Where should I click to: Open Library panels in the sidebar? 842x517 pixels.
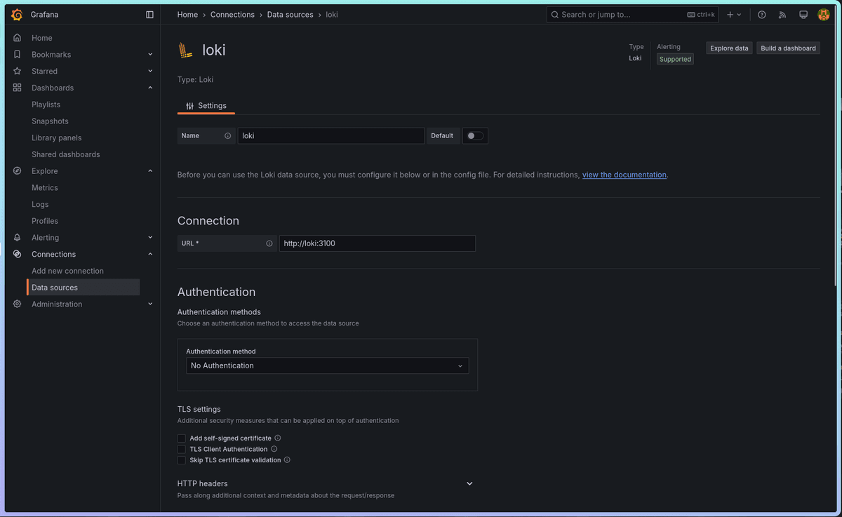56,137
